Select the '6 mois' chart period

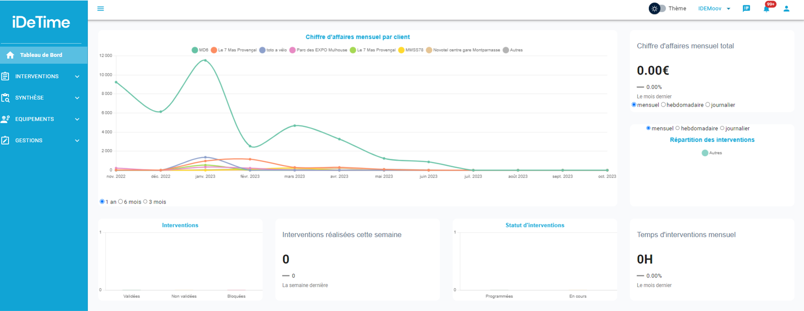click(120, 201)
